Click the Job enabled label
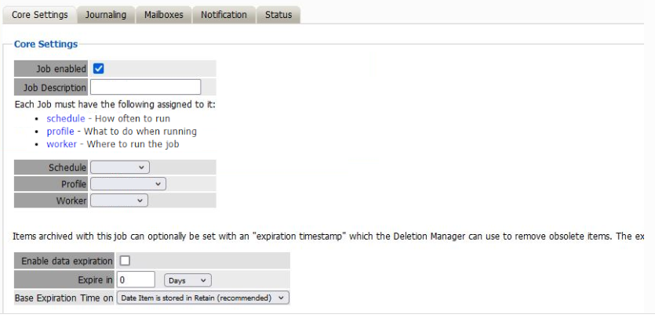The image size is (655, 318). (x=61, y=69)
